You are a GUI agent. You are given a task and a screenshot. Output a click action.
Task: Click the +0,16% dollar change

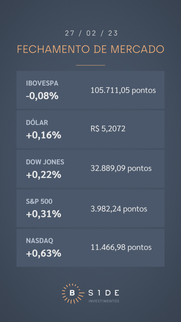point(43,135)
